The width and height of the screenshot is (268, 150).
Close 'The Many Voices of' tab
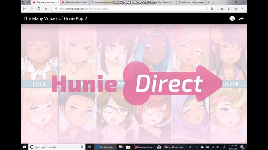point(58,2)
